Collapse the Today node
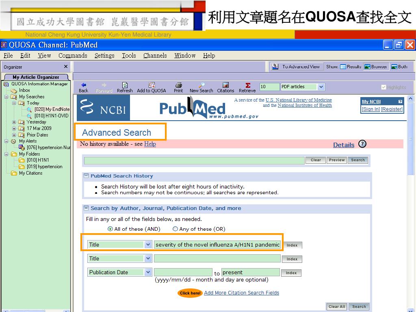 [x=14, y=103]
